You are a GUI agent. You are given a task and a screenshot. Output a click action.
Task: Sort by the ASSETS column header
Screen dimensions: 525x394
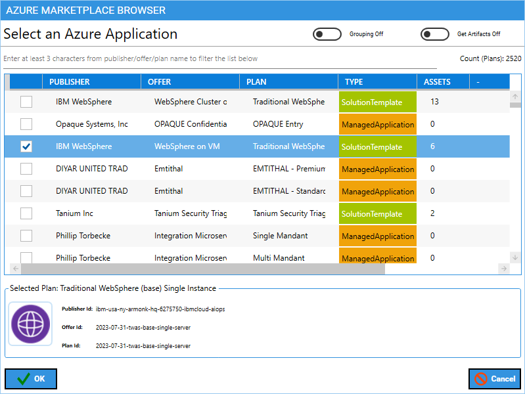coord(443,82)
